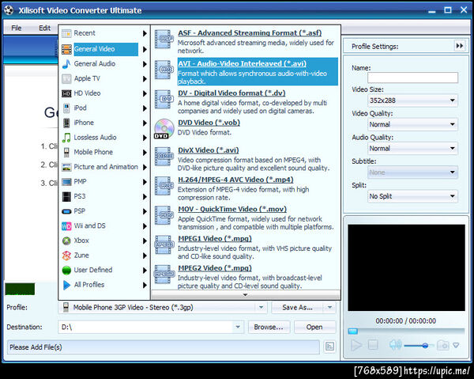Click the preview Play button

(355, 345)
